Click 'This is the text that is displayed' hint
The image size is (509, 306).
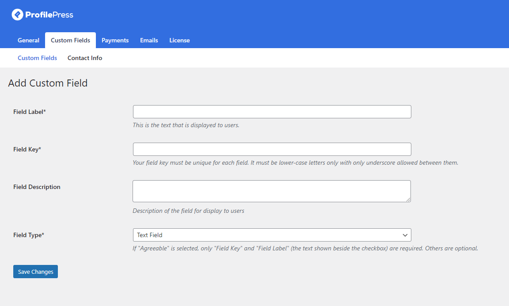[186, 125]
